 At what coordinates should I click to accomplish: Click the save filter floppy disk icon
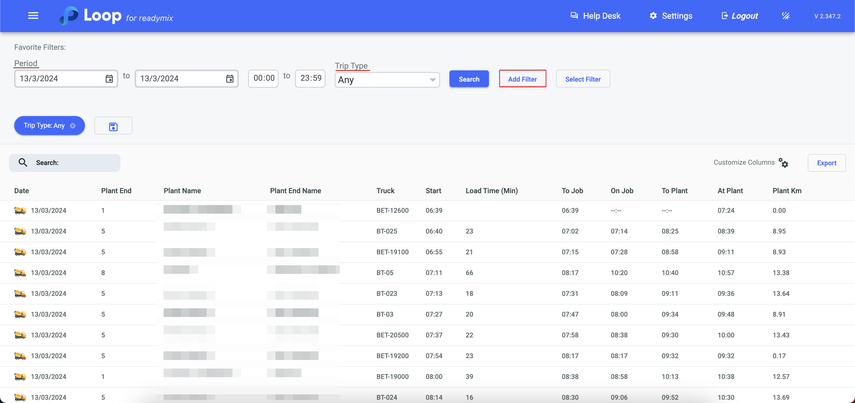tap(113, 126)
